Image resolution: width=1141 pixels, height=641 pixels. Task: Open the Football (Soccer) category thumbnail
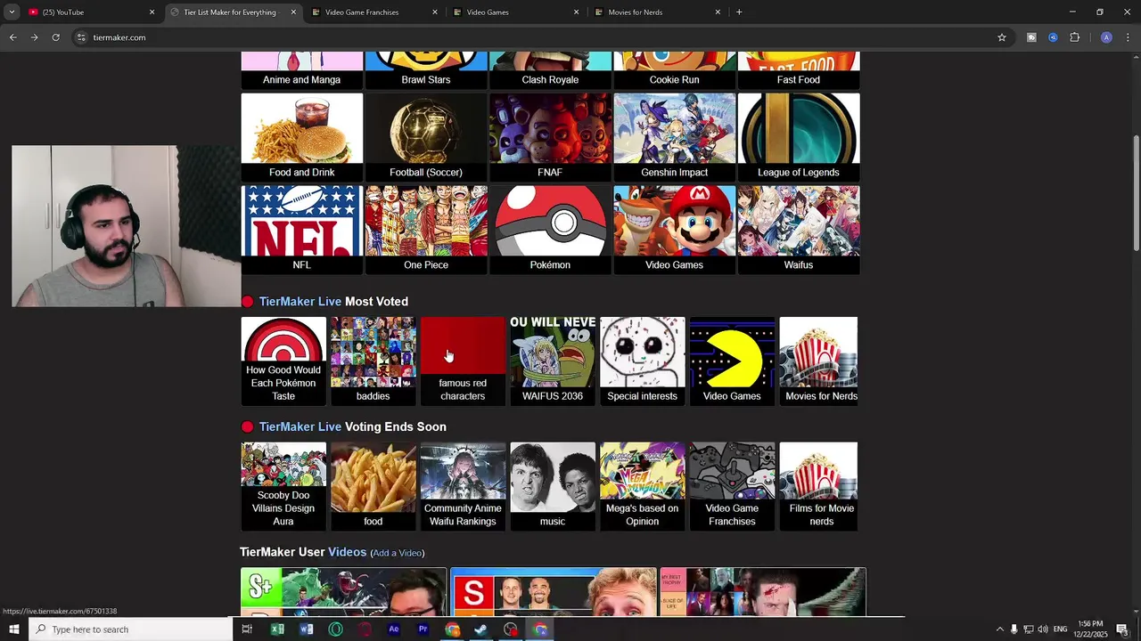coord(426,137)
